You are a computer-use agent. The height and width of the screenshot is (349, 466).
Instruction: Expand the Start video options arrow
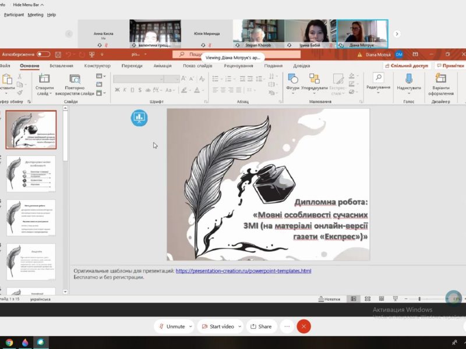click(x=239, y=326)
